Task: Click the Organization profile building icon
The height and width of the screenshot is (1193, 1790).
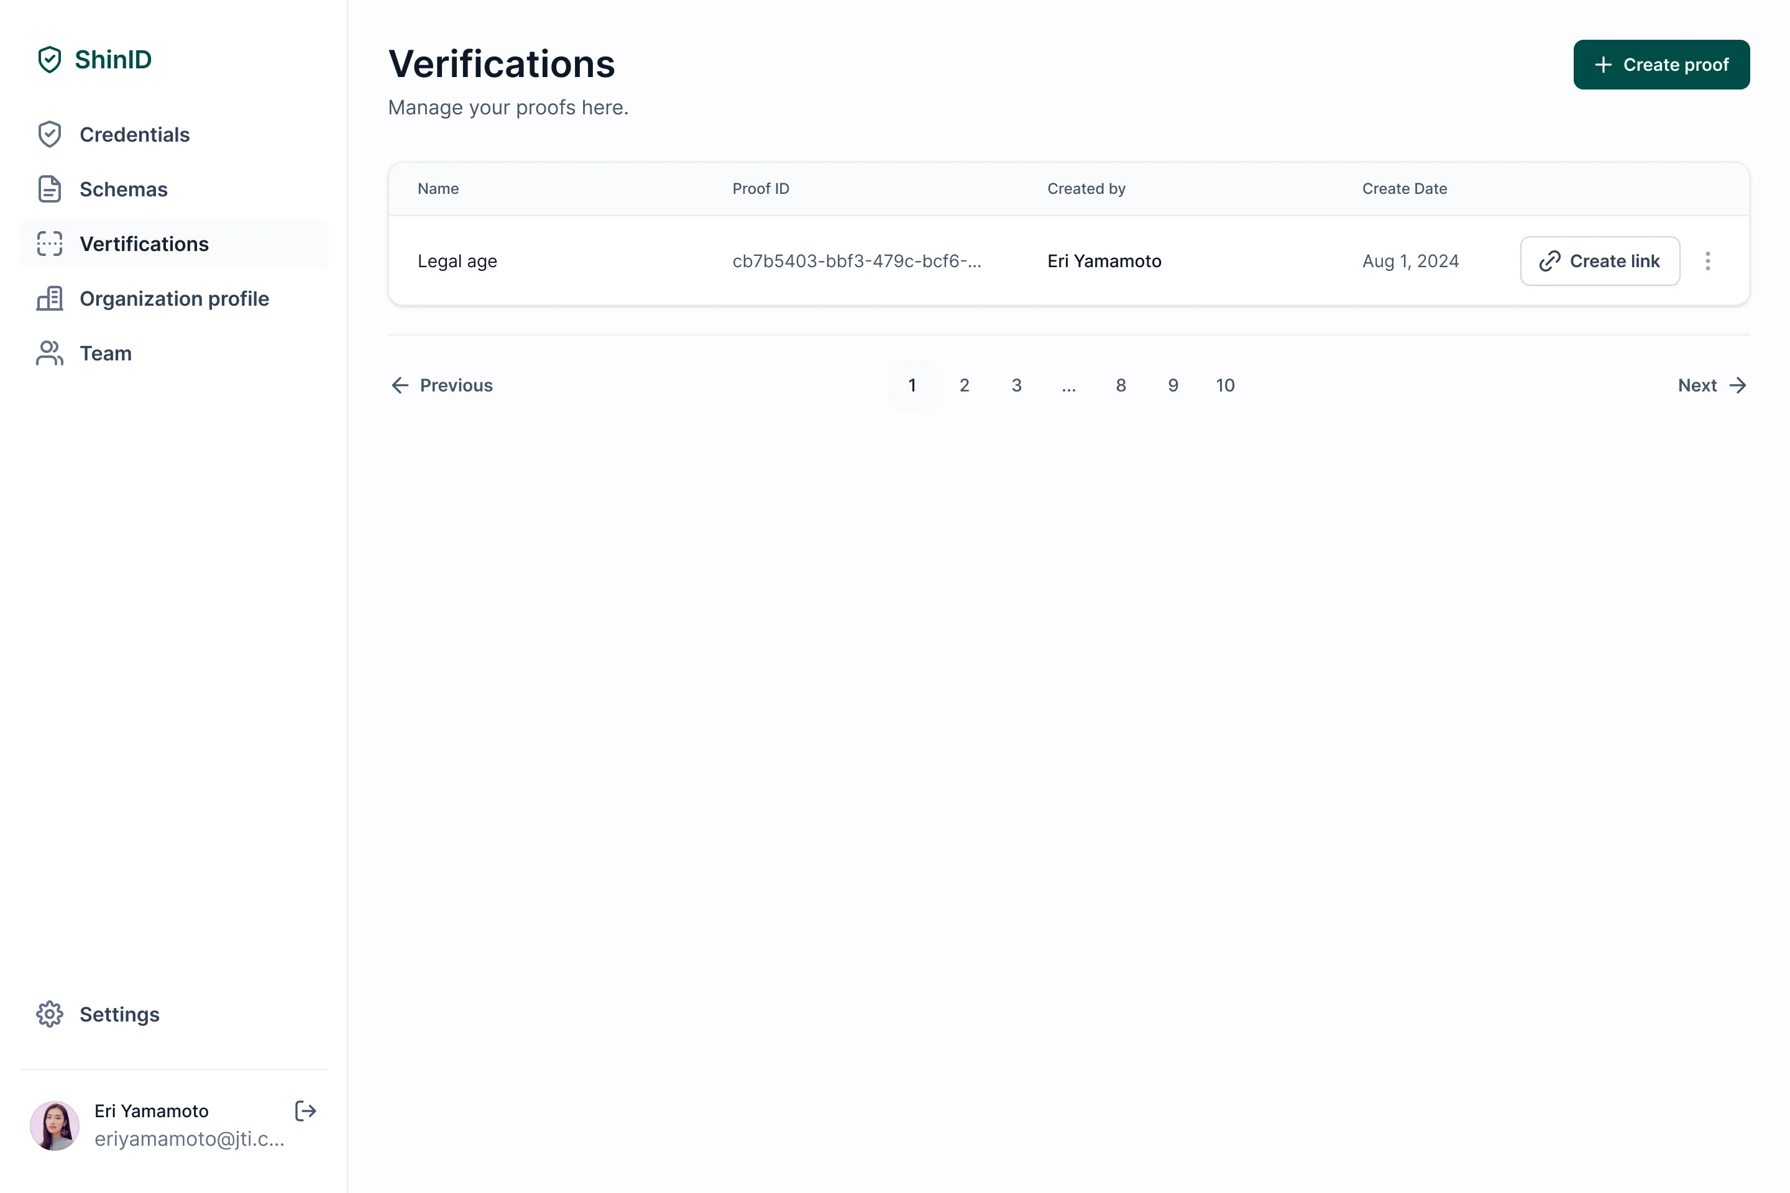Action: coord(50,298)
